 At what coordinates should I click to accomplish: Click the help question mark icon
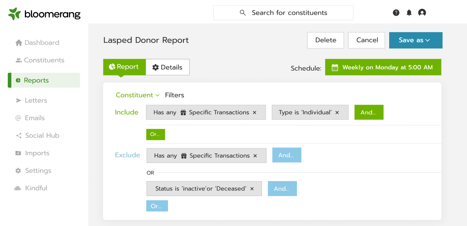pos(396,13)
